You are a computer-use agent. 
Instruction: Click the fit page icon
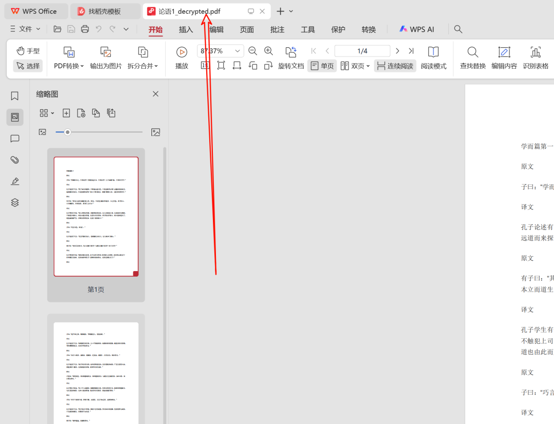(221, 65)
